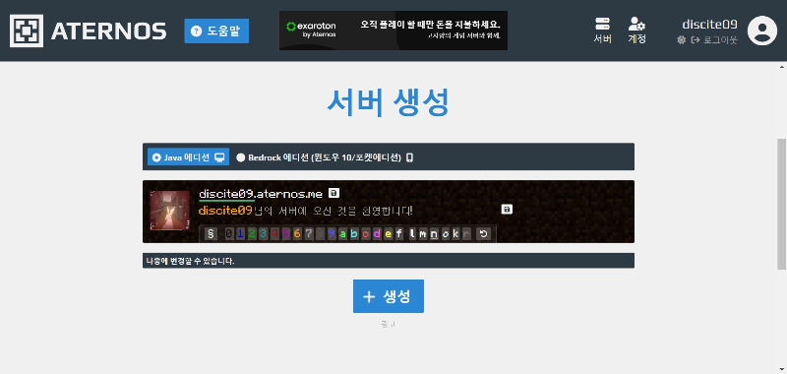Open the gear settings icon beside 로그아웃
This screenshot has width=787, height=374.
(x=681, y=40)
